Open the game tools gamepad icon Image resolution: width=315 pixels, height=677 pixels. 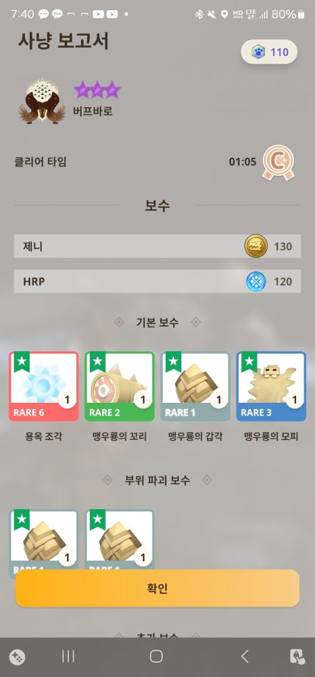[17, 657]
